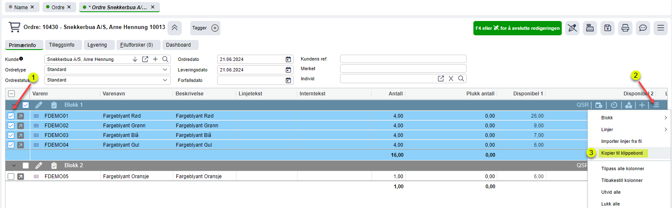Search Individ with magnifier icon
The image size is (672, 208).
click(461, 79)
